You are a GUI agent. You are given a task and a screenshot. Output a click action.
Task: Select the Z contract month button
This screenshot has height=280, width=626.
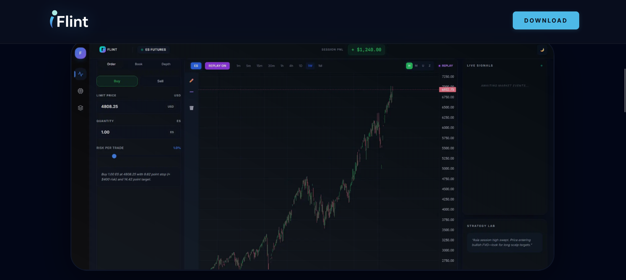pyautogui.click(x=430, y=66)
